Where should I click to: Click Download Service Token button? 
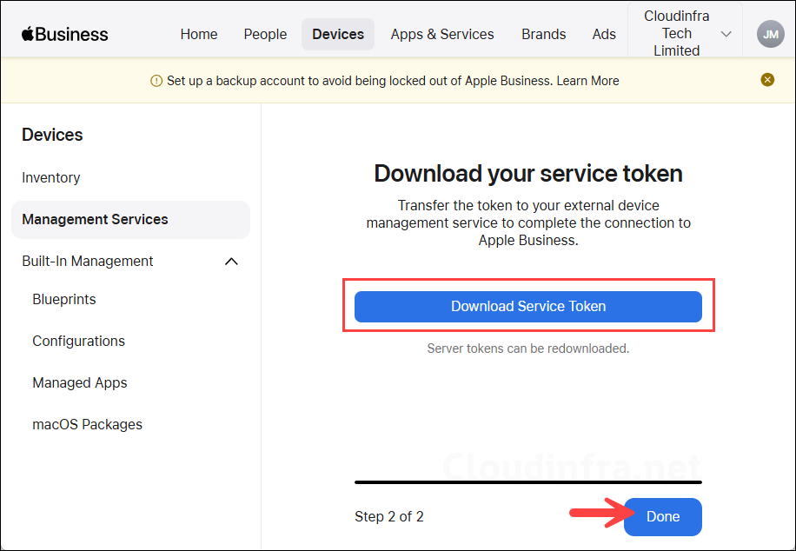(x=528, y=306)
